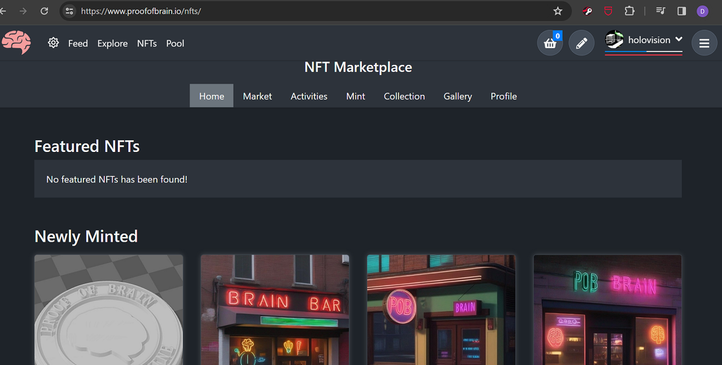Click the Featured NFTs heading
This screenshot has height=365, width=722.
(x=87, y=146)
